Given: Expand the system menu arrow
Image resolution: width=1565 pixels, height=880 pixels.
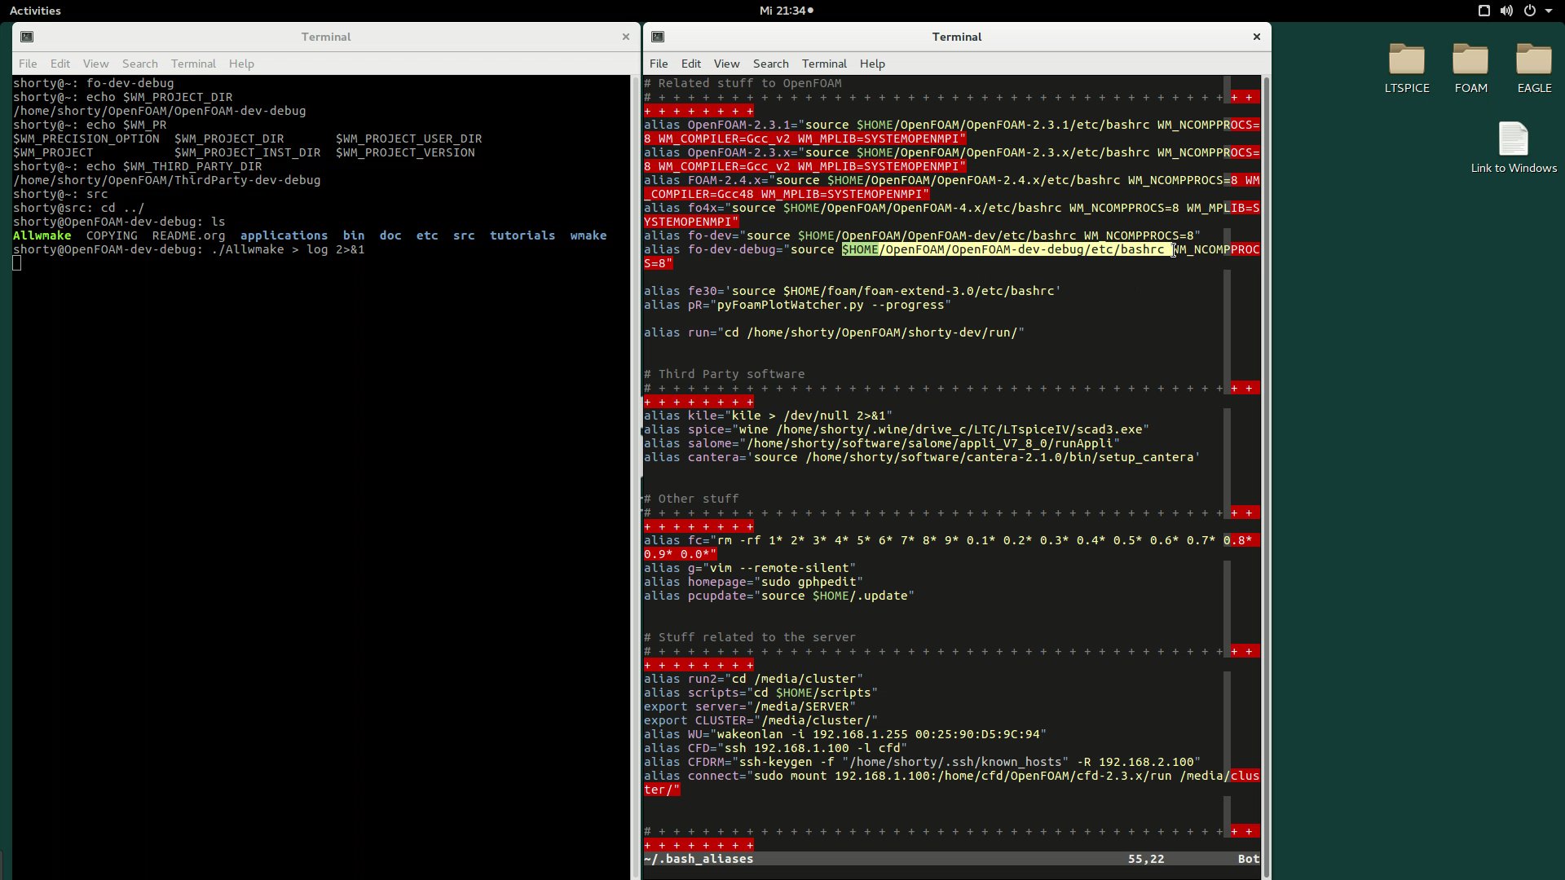Looking at the screenshot, I should (x=1548, y=11).
